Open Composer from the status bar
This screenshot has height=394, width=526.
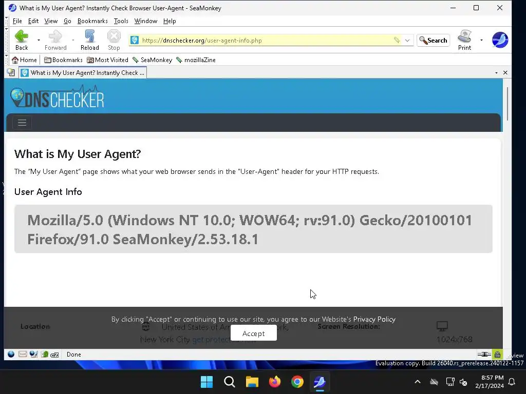click(x=33, y=354)
